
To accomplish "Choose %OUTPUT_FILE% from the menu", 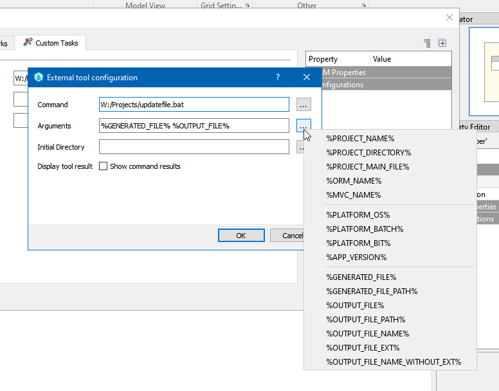I will pyautogui.click(x=390, y=306).
